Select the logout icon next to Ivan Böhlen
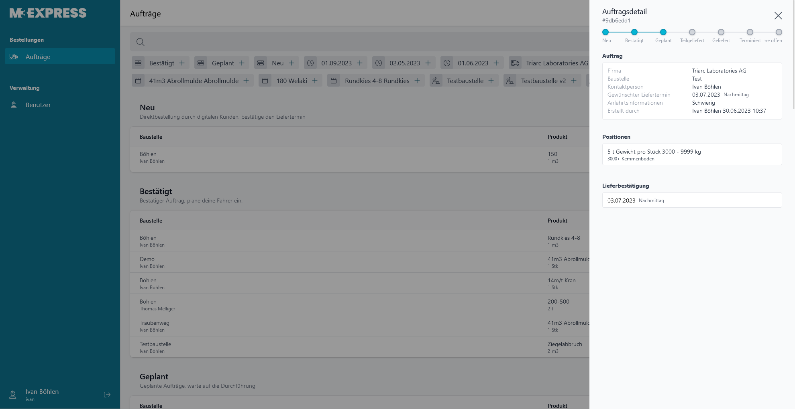This screenshot has height=409, width=795. tap(107, 395)
